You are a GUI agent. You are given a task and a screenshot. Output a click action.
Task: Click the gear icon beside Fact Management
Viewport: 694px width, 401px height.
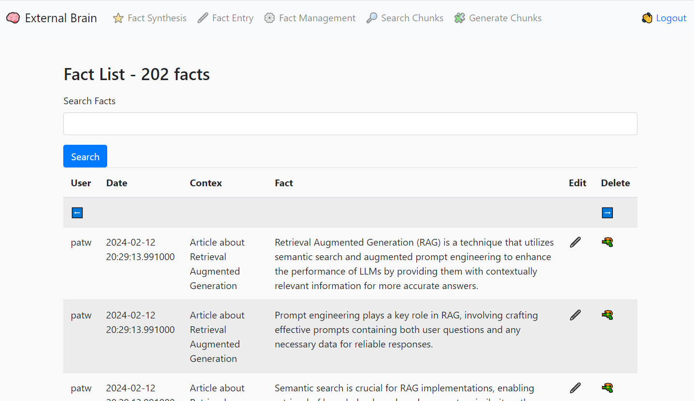(269, 18)
